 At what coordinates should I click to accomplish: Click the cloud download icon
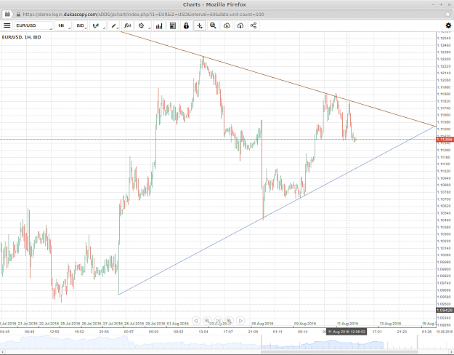coord(240,25)
